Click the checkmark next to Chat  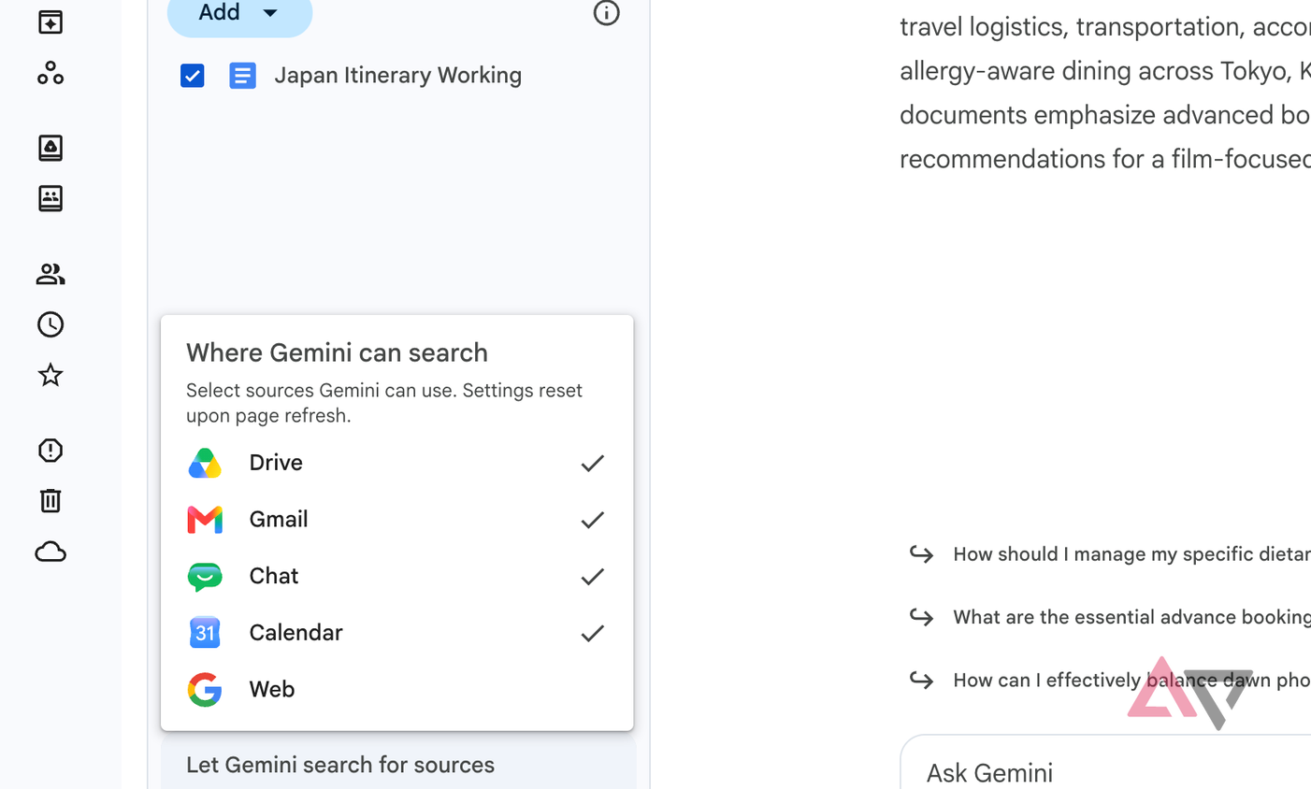[x=592, y=577]
